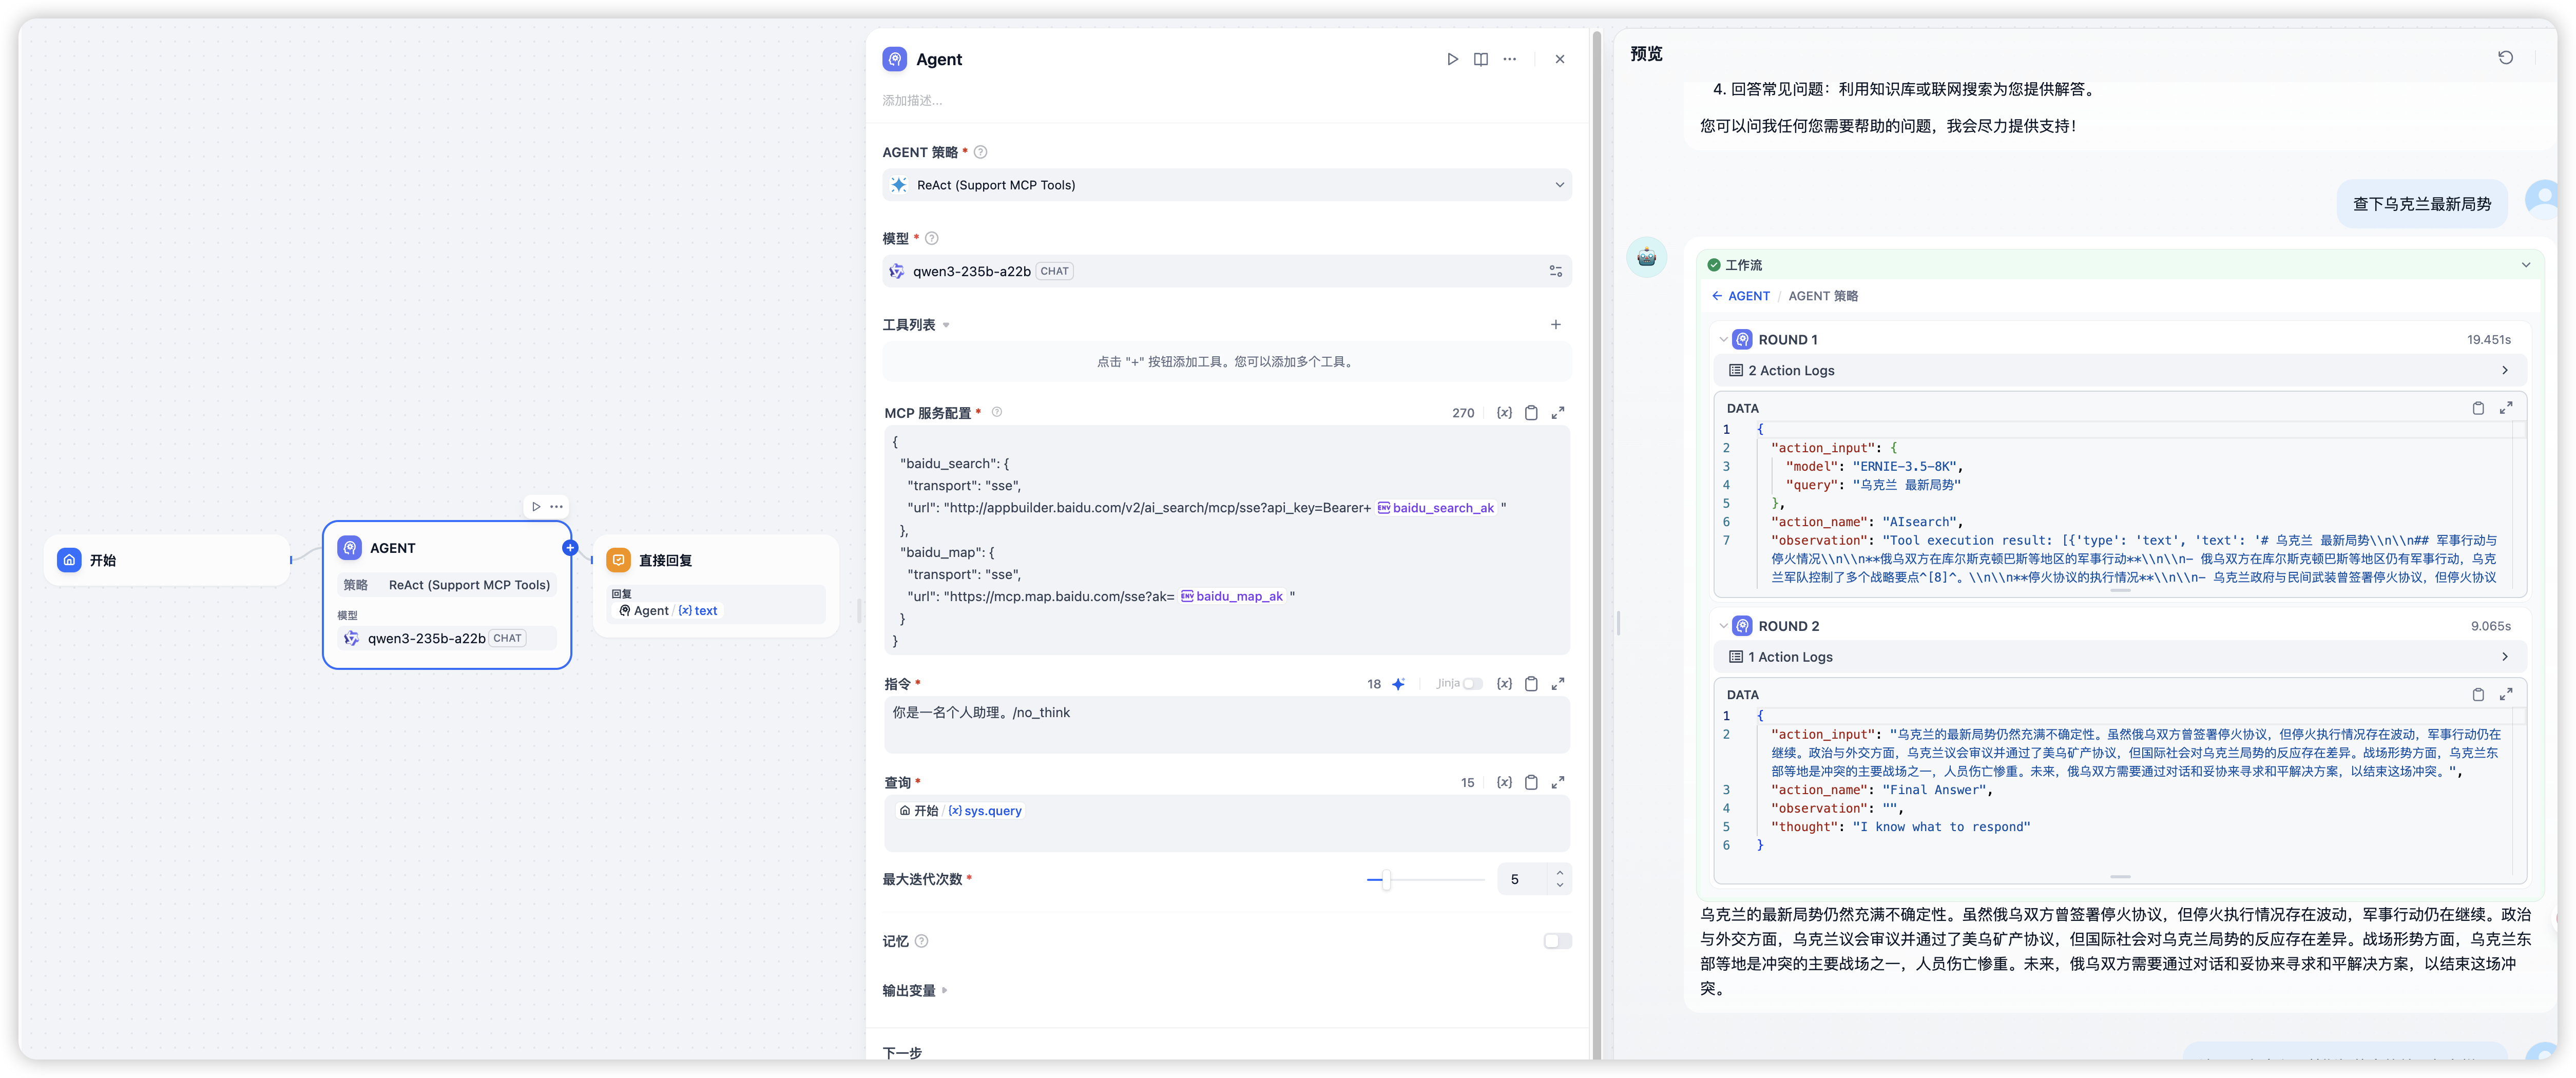Collapse the ROUND 1 section chevron
This screenshot has height=1078, width=2576.
1723,339
